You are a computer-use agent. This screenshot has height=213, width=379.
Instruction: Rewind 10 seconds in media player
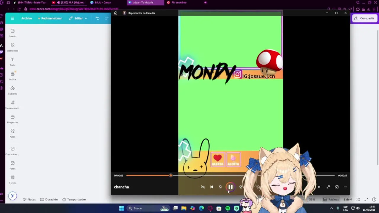click(220, 187)
